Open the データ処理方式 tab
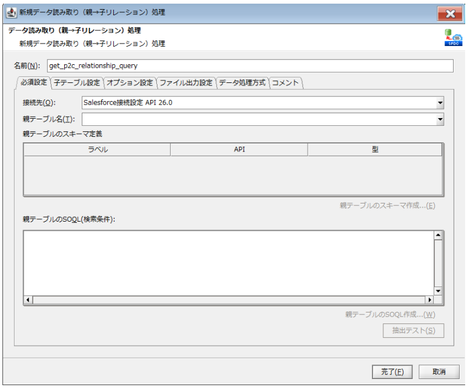The width and height of the screenshot is (470, 390). (242, 83)
